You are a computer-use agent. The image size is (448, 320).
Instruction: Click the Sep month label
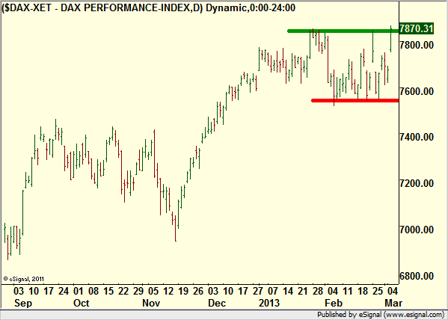(23, 303)
